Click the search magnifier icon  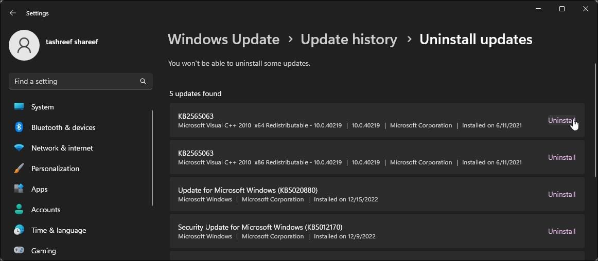[x=143, y=81]
